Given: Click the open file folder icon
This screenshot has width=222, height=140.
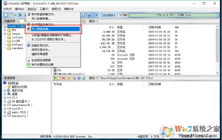Looking at the screenshot, I should pos(11,15).
